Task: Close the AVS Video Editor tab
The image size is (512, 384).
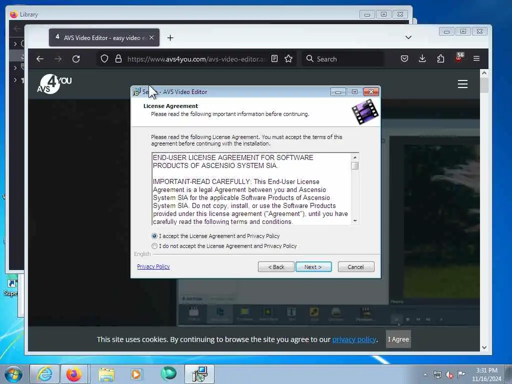Action: [x=151, y=37]
